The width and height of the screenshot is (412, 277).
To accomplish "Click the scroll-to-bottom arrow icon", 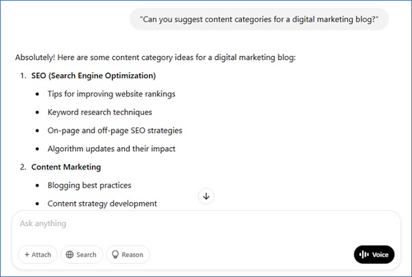I will click(x=206, y=196).
